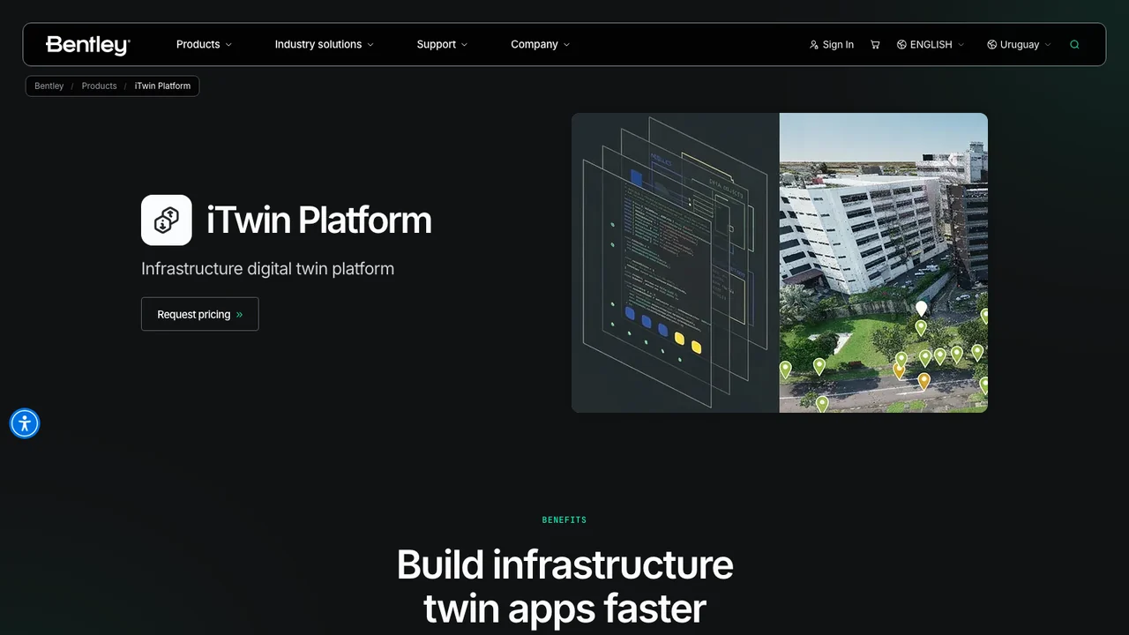Expand the Products menu
Image resolution: width=1129 pixels, height=635 pixels.
(x=204, y=44)
